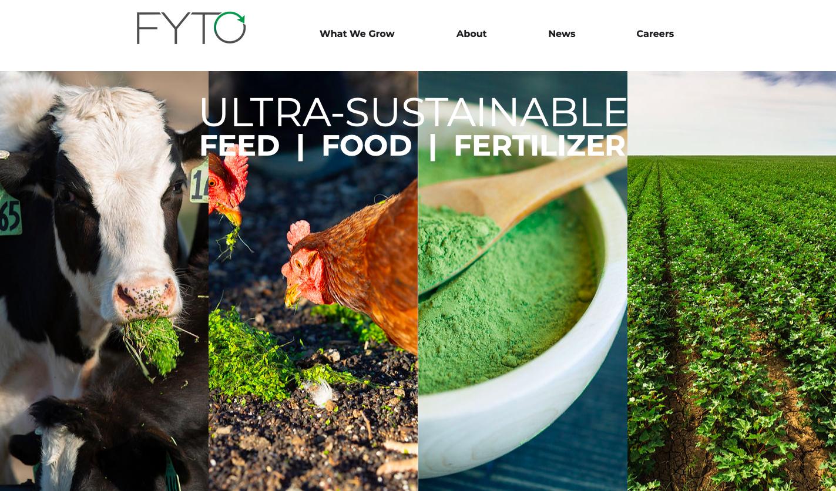Select the green powder bowl image panel
The height and width of the screenshot is (491, 836).
tap(523, 281)
